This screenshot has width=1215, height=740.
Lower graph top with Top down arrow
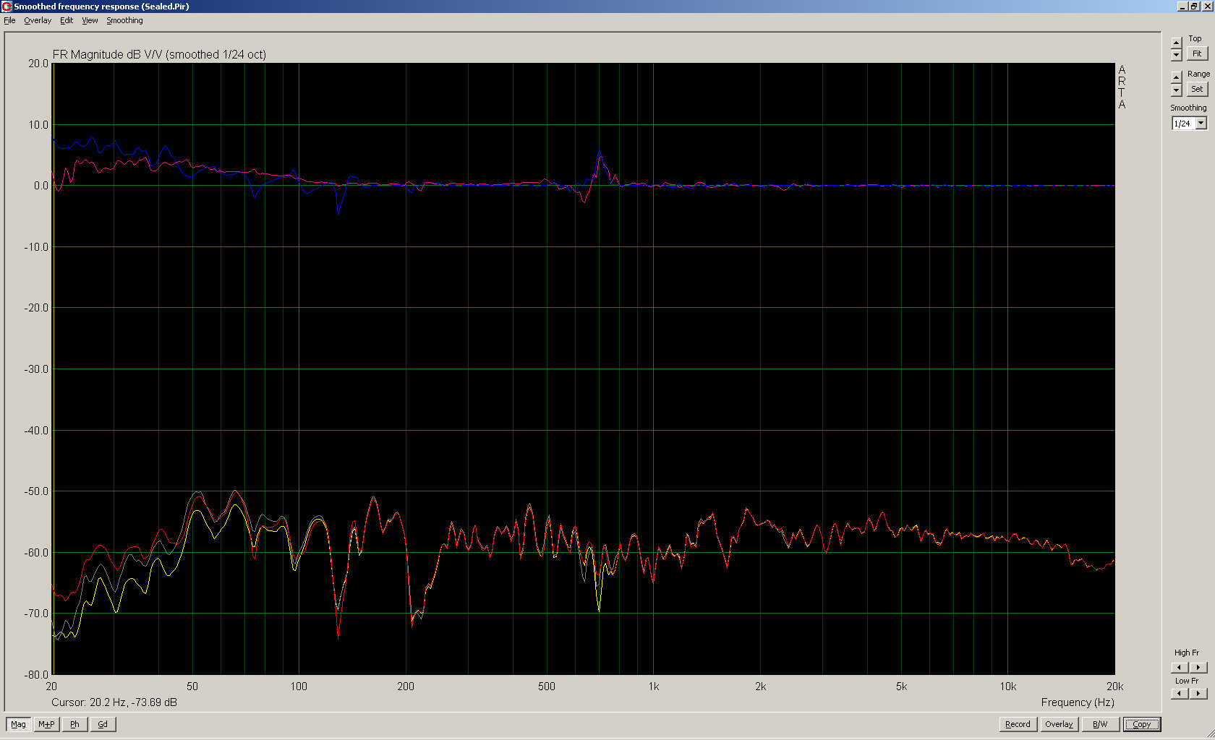[x=1177, y=55]
